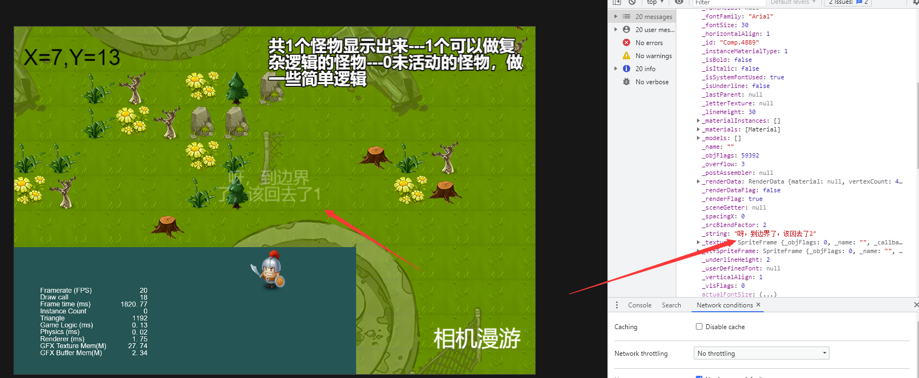Click the Triangle 1192 stats row
Screen dimensions: 919x378
click(x=93, y=318)
